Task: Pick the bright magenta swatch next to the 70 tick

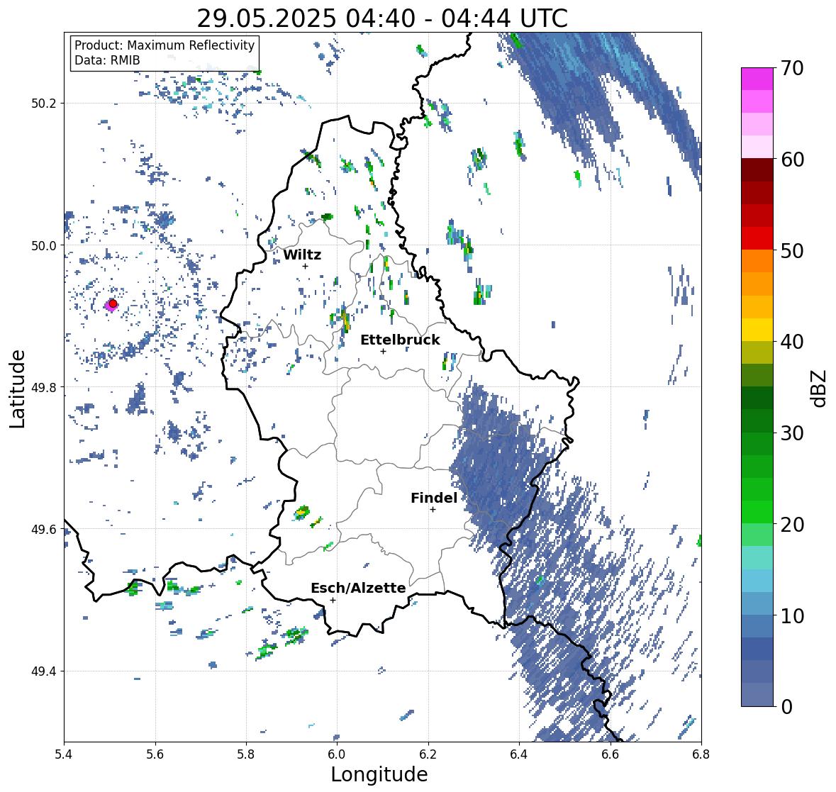Action: tap(757, 79)
